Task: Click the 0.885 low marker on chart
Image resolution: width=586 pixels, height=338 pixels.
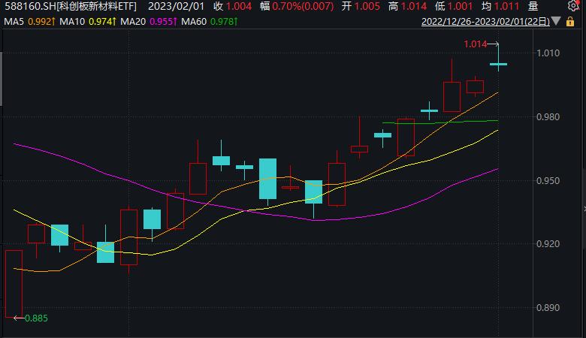Action: coord(36,318)
